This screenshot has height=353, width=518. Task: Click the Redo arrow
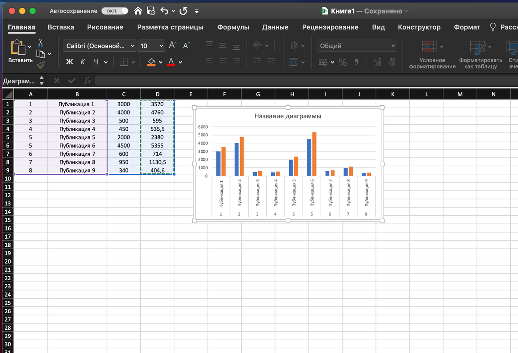coord(183,11)
